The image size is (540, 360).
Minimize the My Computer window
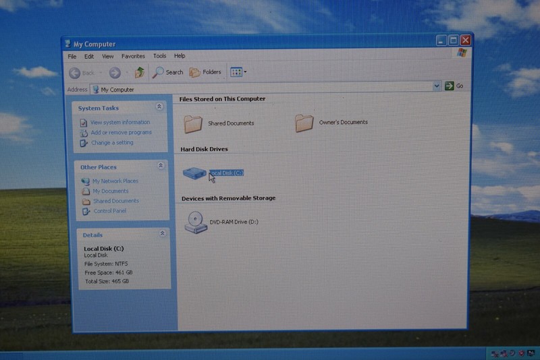[441, 41]
